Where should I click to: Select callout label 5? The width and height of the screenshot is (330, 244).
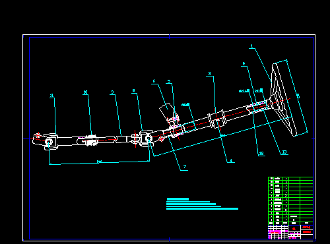[169, 81]
